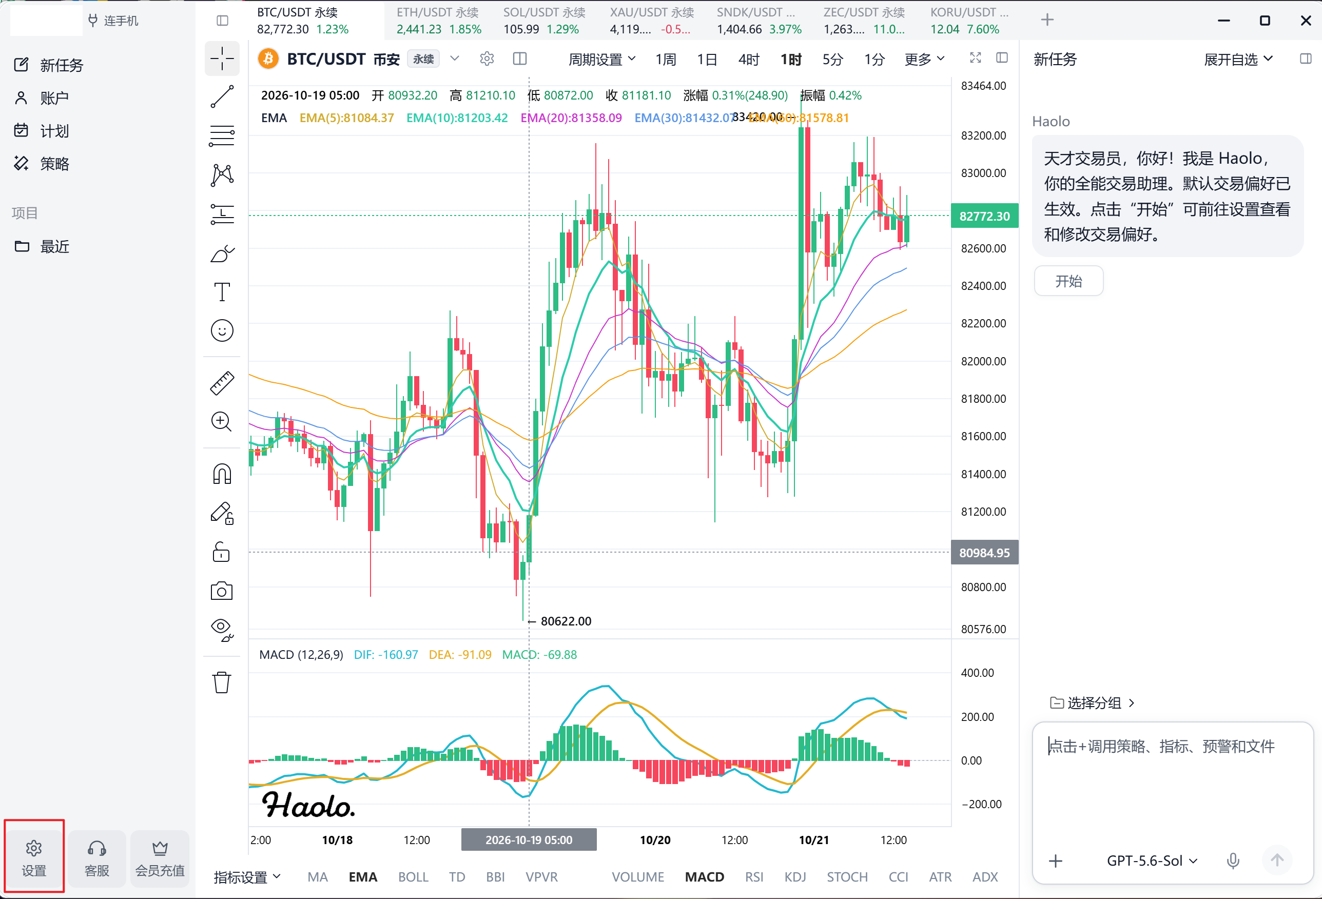Switch to SOL/USDT 永续 tab
The image size is (1322, 899).
[x=545, y=21]
